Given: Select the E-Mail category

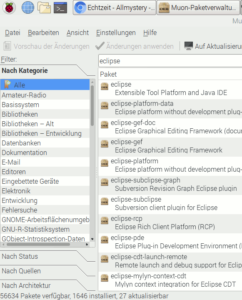Looking at the screenshot, I should 45,162.
